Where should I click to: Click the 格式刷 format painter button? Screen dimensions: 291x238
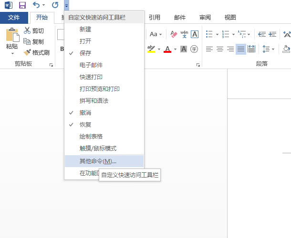point(37,53)
